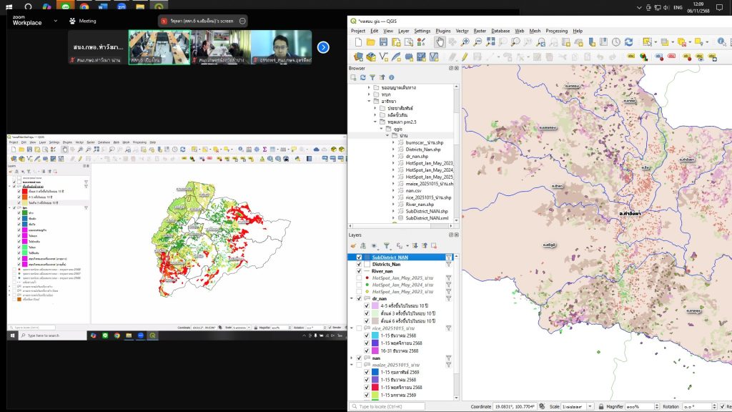Select the Pan Map hand tool
The image size is (732, 412).
[440, 42]
